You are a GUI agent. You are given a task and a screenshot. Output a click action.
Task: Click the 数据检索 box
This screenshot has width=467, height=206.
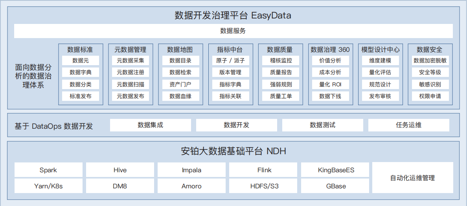coord(180,72)
